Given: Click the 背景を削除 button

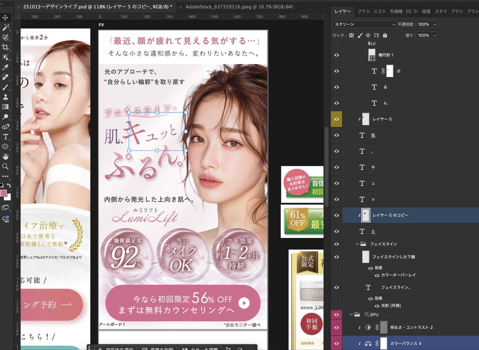Looking at the screenshot, I should coord(157,348).
